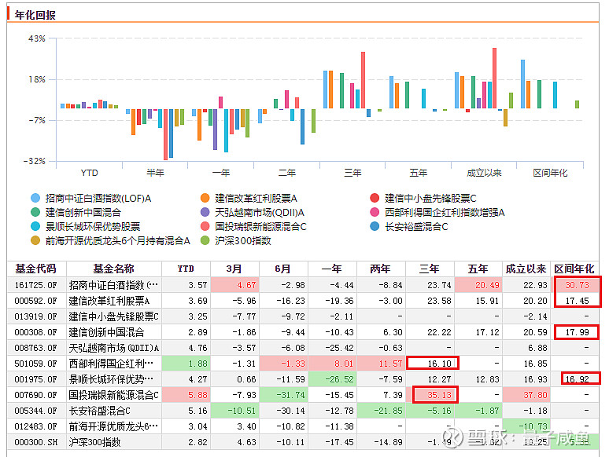Select the 长安裕盛混合C legend dot

[375, 226]
